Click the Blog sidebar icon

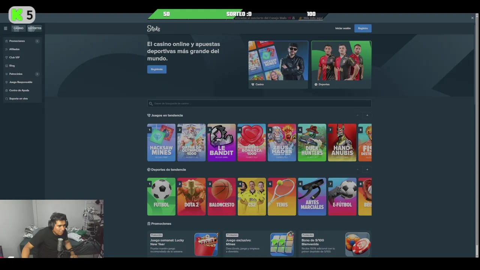(x=6, y=66)
